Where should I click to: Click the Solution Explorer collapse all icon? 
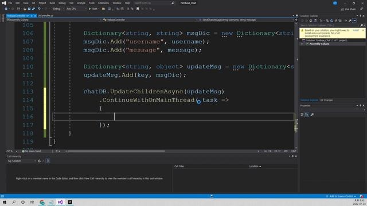(336, 21)
